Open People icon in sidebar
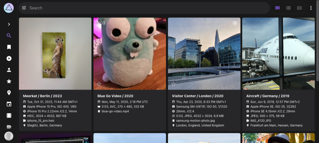Viewport: 319px width, 143px height. coord(9,70)
